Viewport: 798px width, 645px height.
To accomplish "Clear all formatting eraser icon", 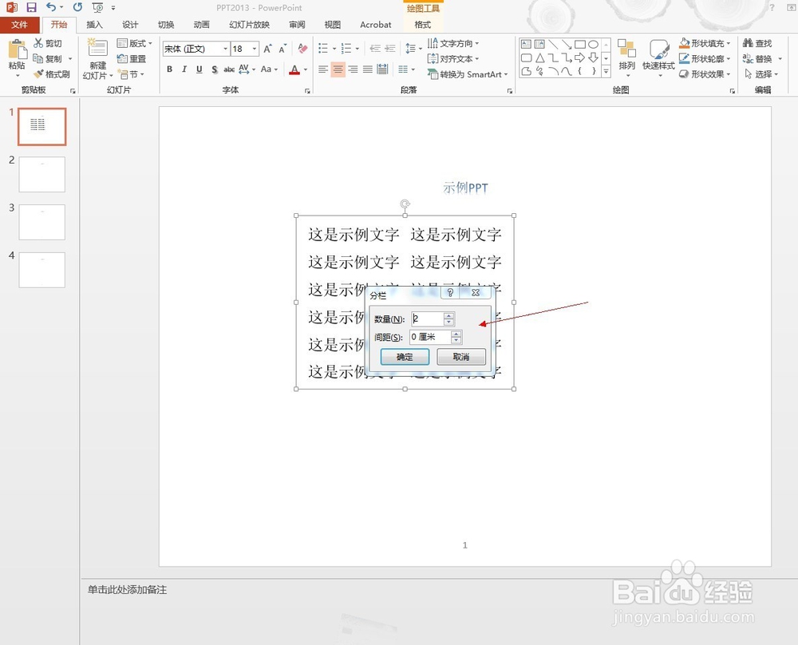I will point(302,49).
